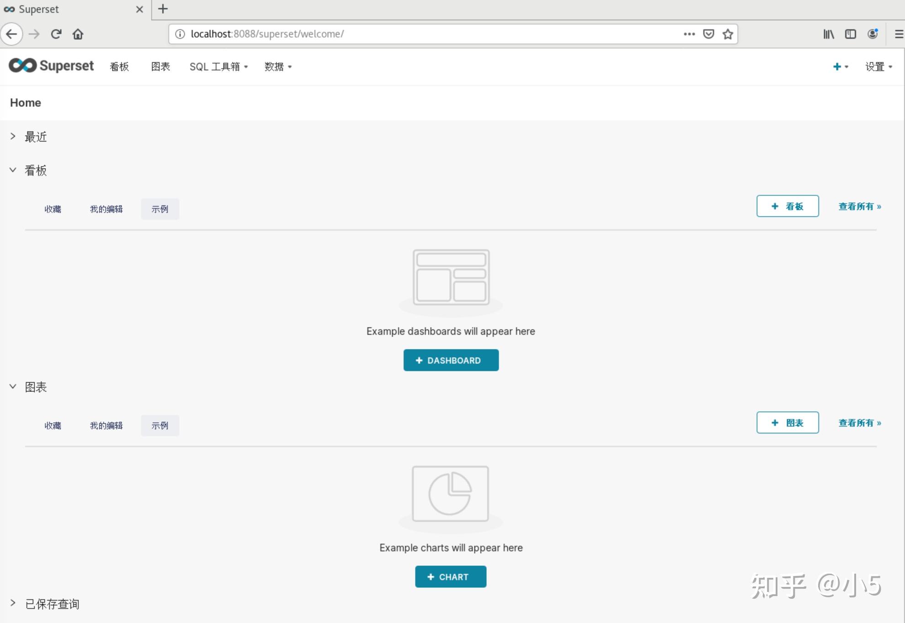Go to the browser home icon
The height and width of the screenshot is (623, 905).
pos(78,34)
